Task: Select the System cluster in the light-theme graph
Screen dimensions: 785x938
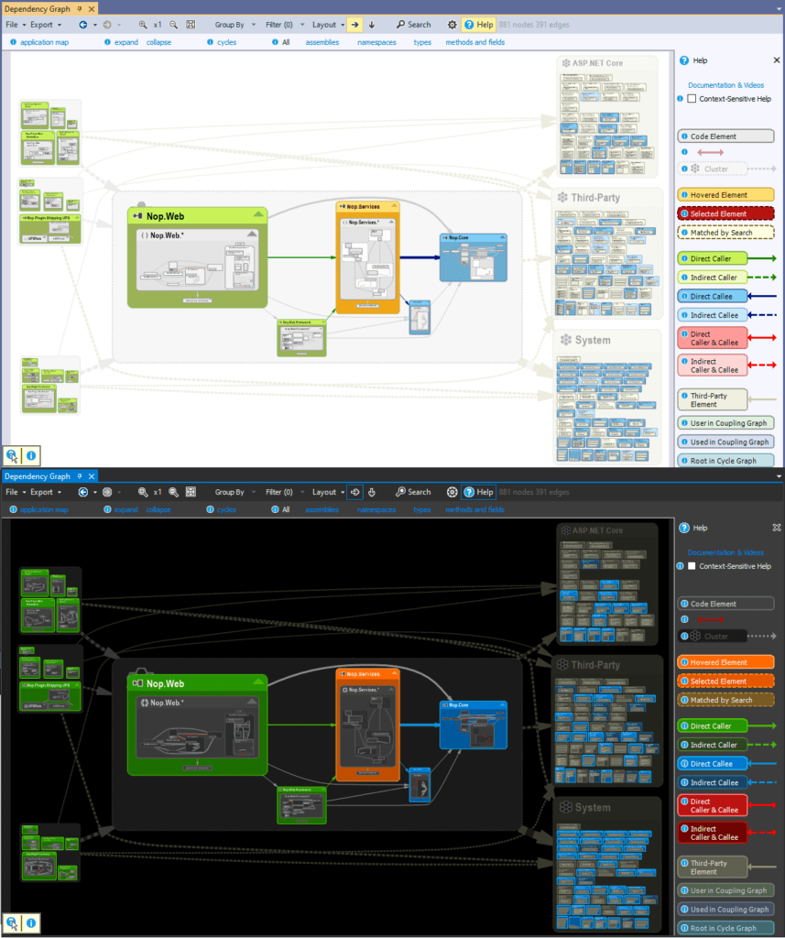Action: coord(607,396)
